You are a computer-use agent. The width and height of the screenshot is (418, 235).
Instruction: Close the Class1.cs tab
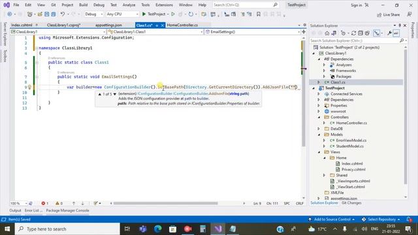(163, 25)
